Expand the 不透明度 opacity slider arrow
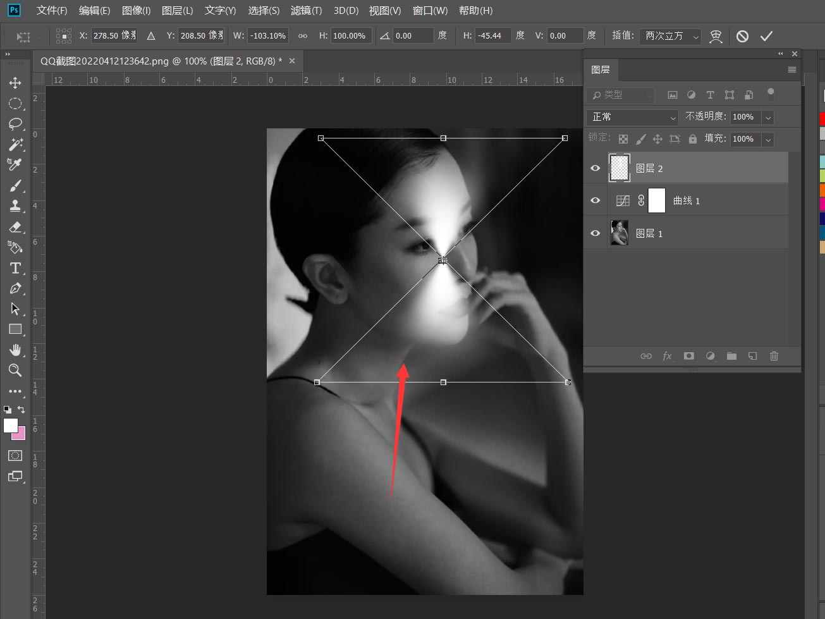This screenshot has width=825, height=619. (x=768, y=117)
